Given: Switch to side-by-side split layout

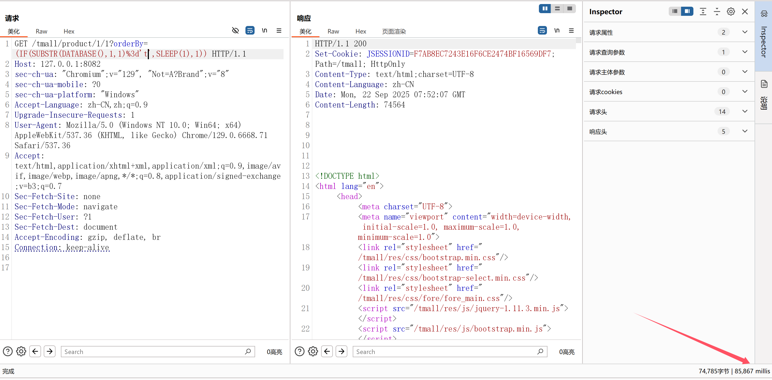Looking at the screenshot, I should 545,8.
